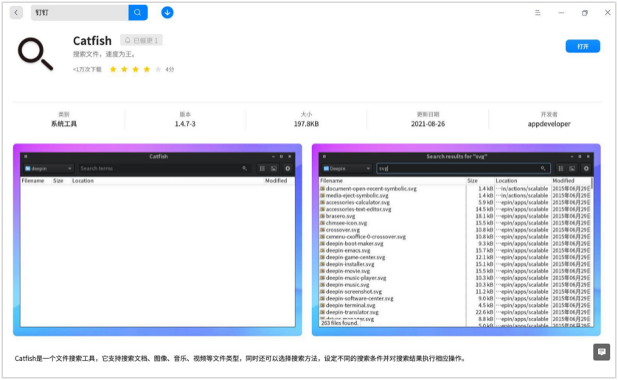618x380 pixels.
Task: Click the fourth rating star
Action: [x=147, y=69]
